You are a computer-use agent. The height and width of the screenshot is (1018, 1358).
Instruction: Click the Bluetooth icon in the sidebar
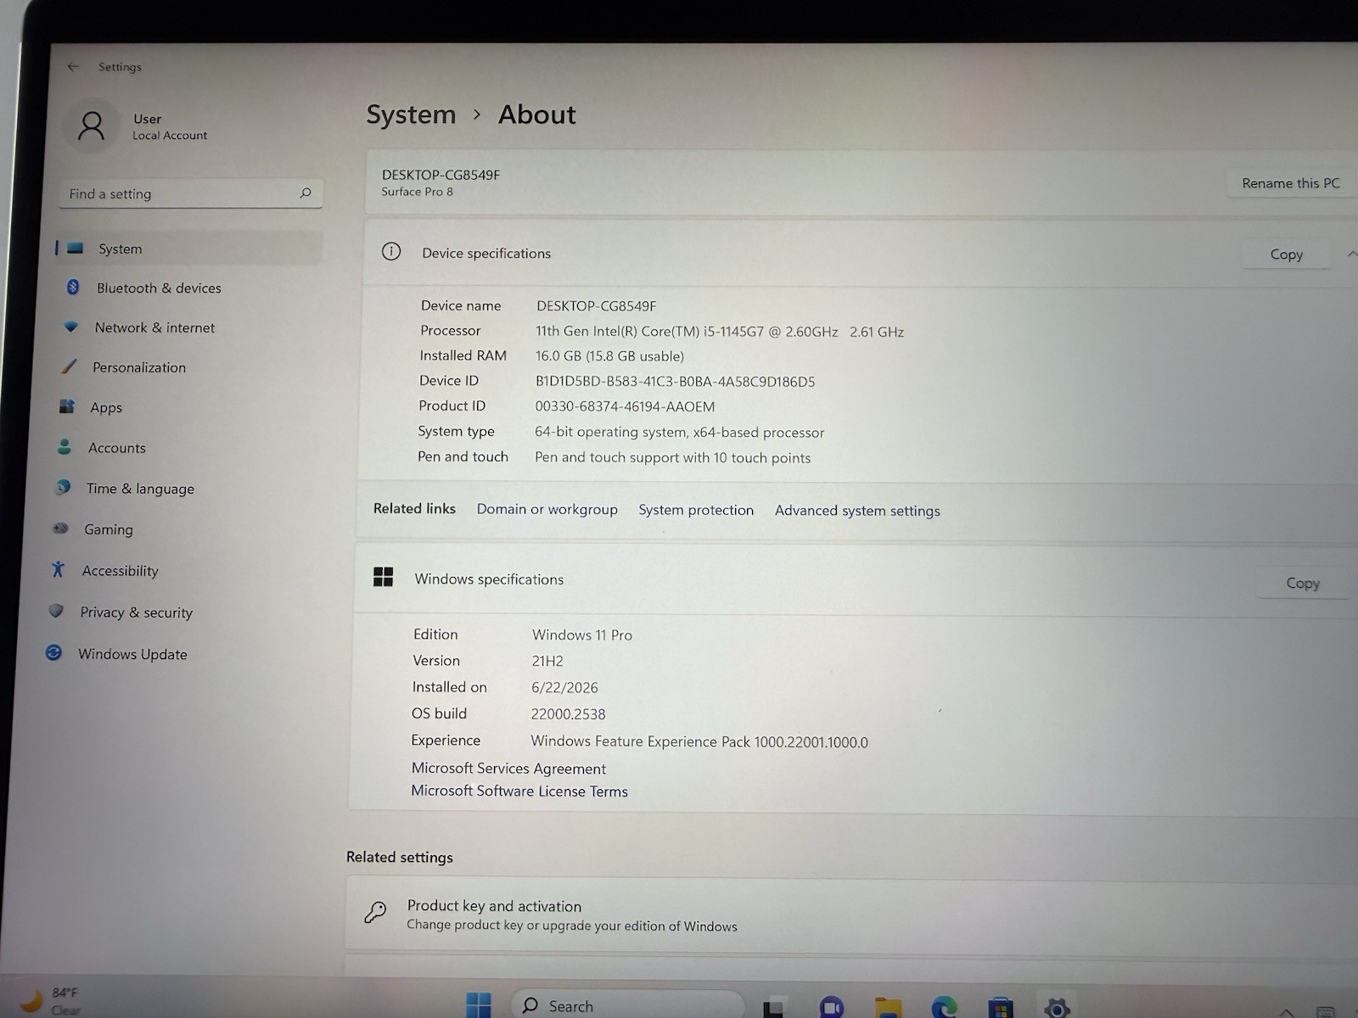pyautogui.click(x=73, y=288)
